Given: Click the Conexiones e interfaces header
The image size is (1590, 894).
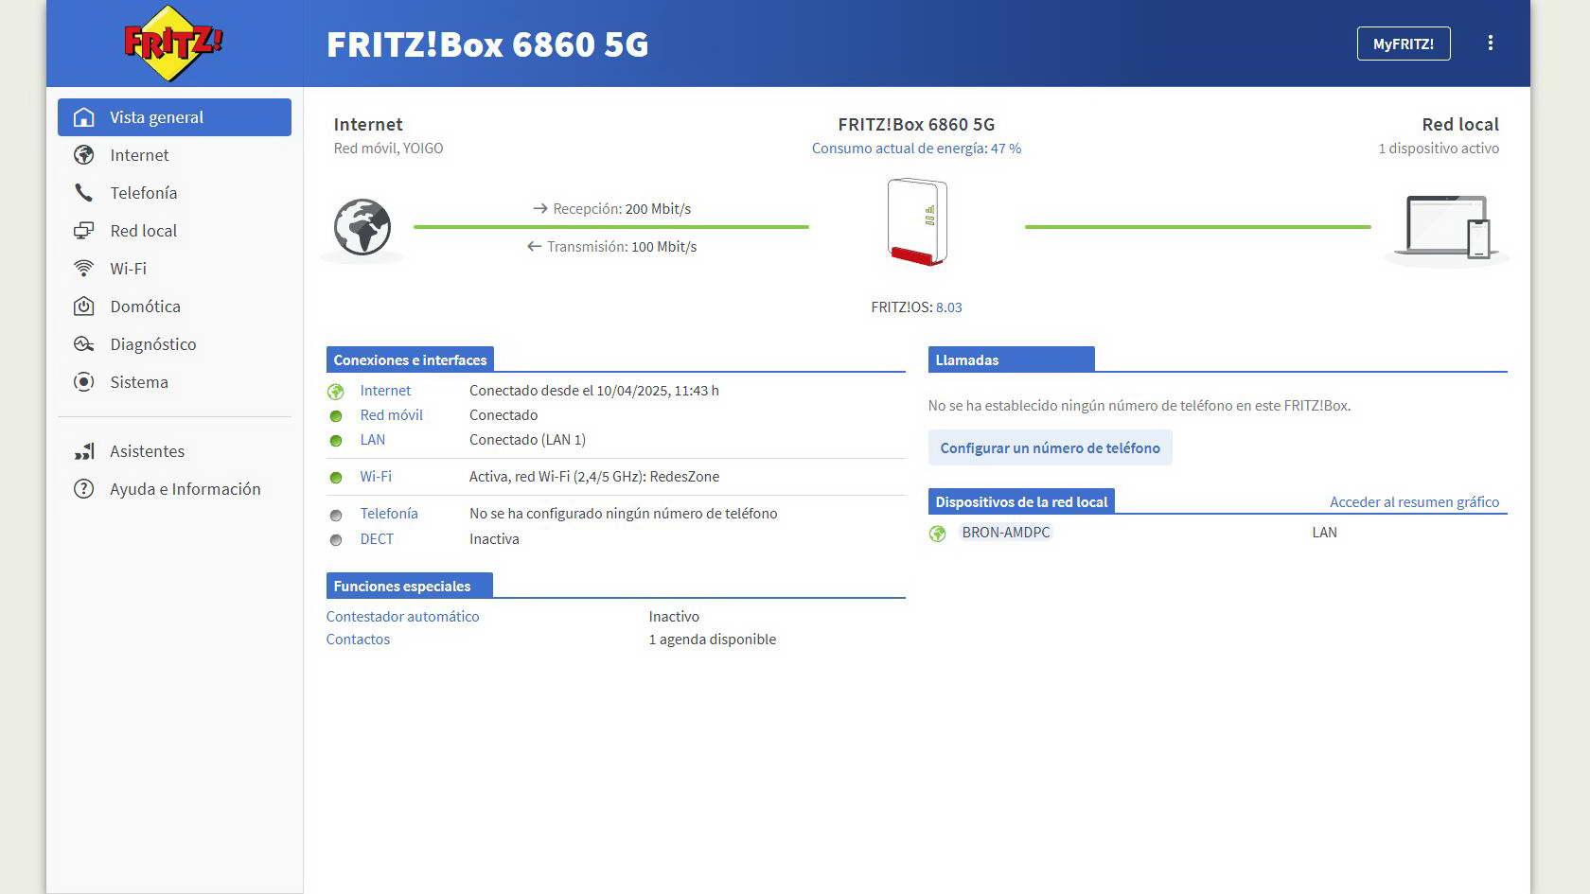Looking at the screenshot, I should pyautogui.click(x=410, y=359).
